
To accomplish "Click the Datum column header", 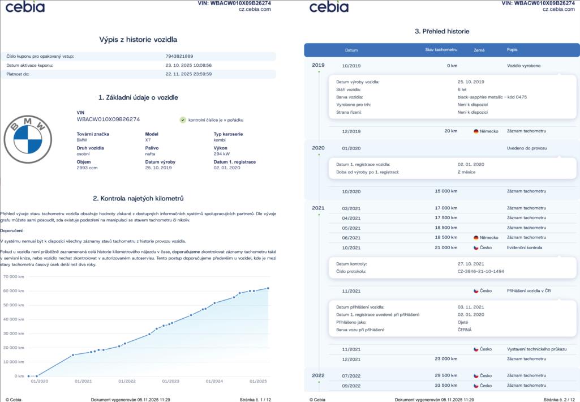I will tap(351, 50).
